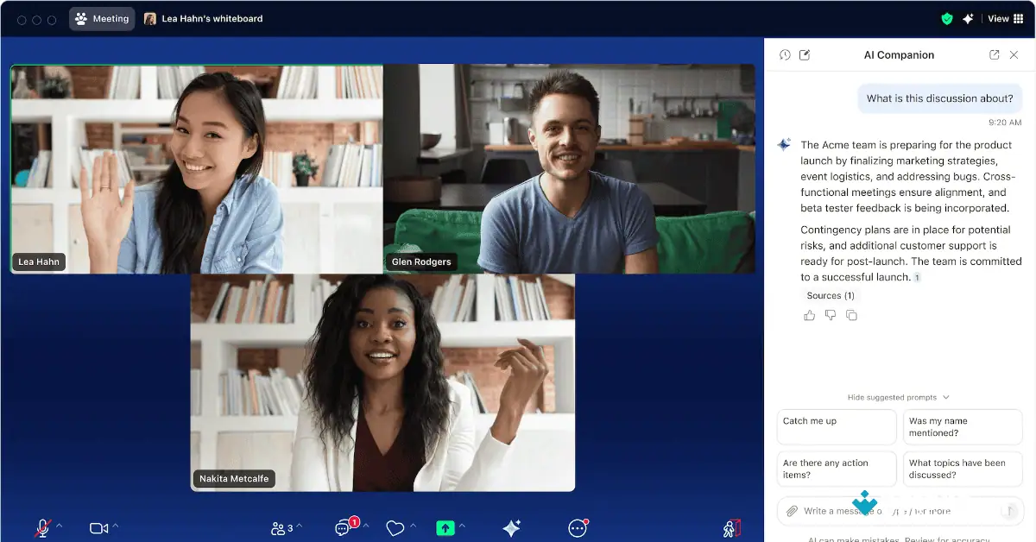Copy the AI Companion response
This screenshot has height=542, width=1036.
tap(852, 315)
